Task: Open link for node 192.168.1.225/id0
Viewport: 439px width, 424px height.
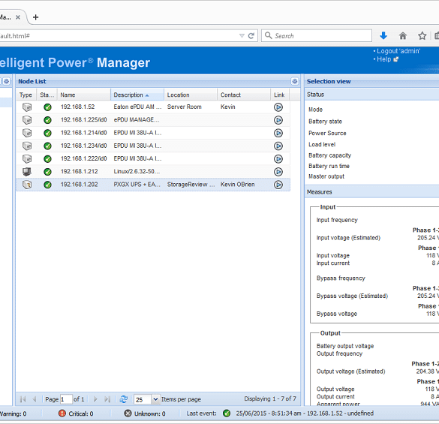Action: (278, 120)
